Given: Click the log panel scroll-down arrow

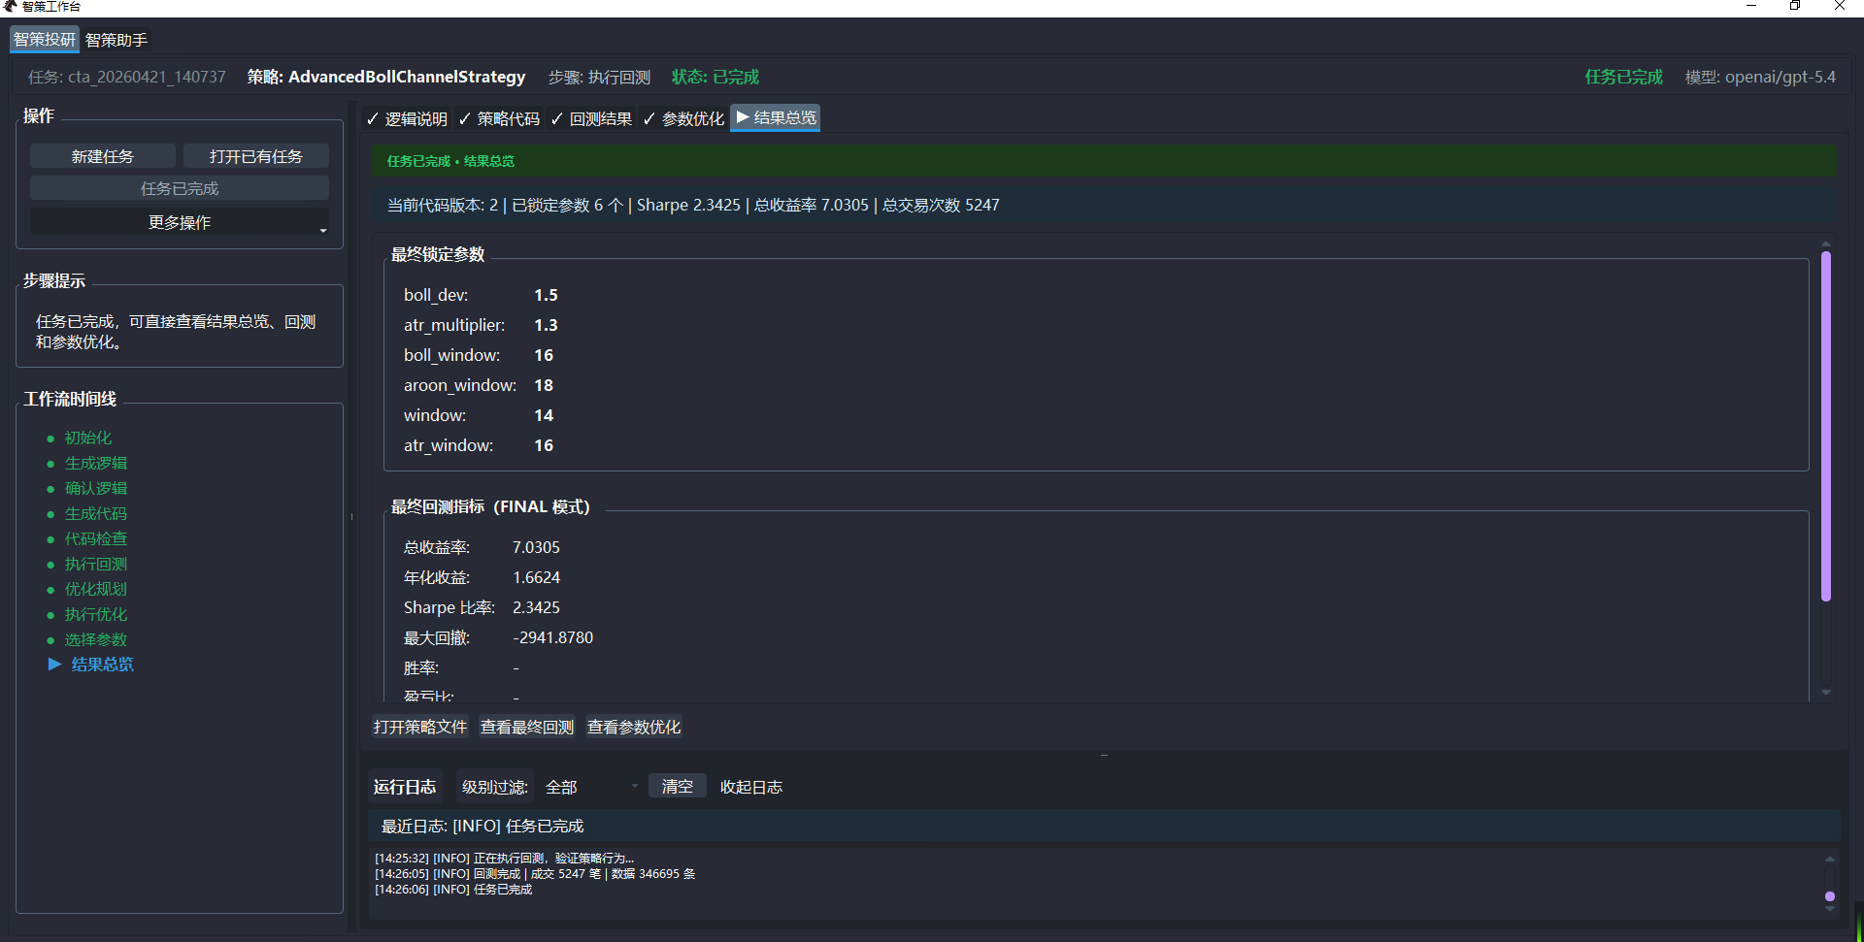Looking at the screenshot, I should 1830,909.
